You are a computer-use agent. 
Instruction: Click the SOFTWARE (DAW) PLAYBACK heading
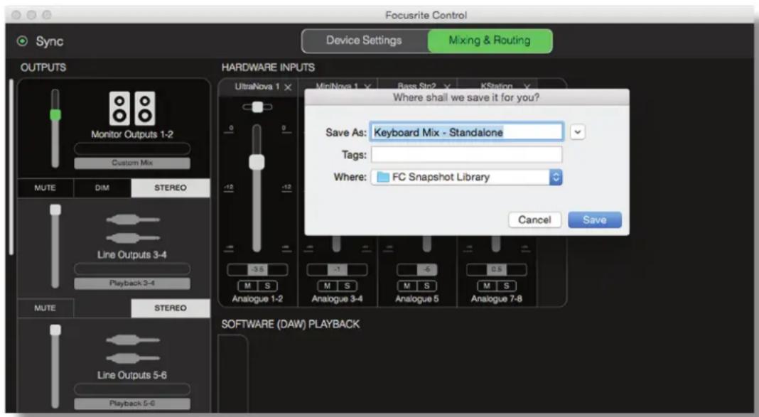point(291,324)
